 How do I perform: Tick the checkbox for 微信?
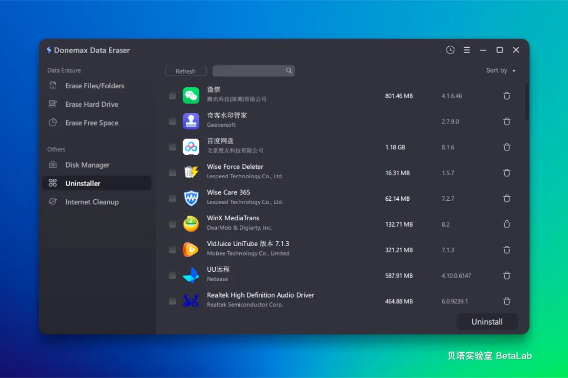173,96
